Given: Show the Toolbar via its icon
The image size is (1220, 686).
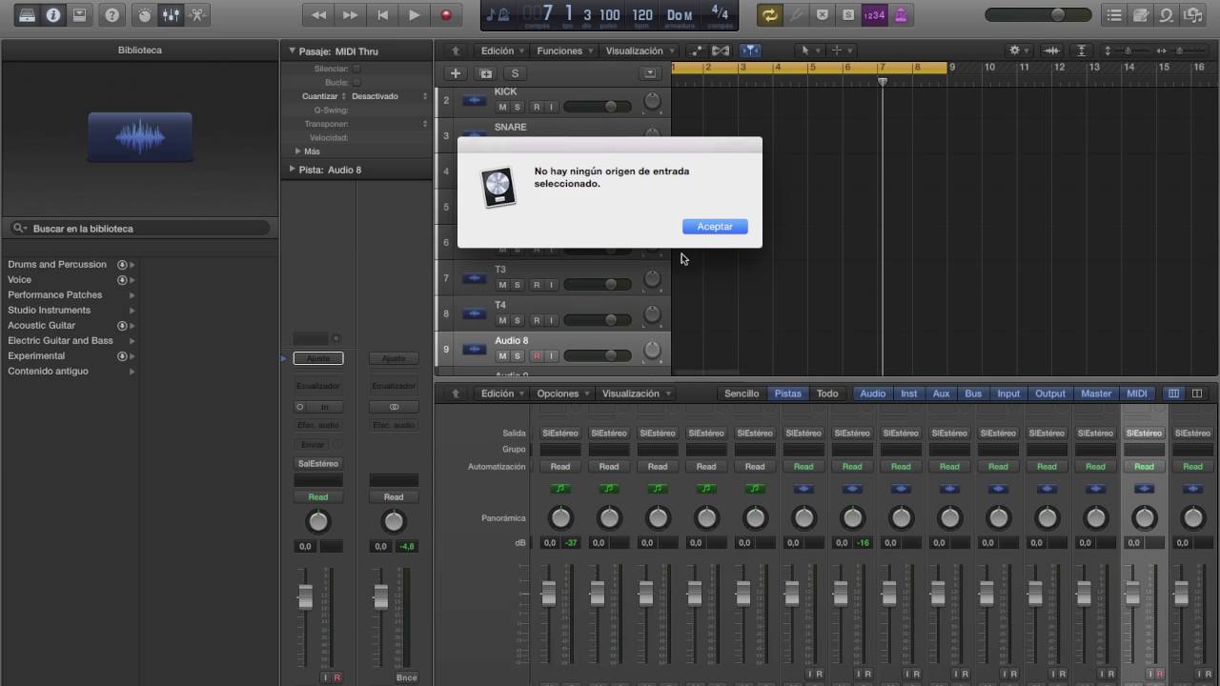Looking at the screenshot, I should click(x=80, y=15).
